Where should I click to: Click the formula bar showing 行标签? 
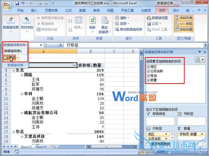134,45
